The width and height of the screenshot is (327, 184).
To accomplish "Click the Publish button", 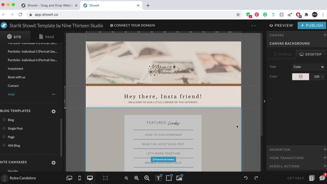I will (x=312, y=25).
